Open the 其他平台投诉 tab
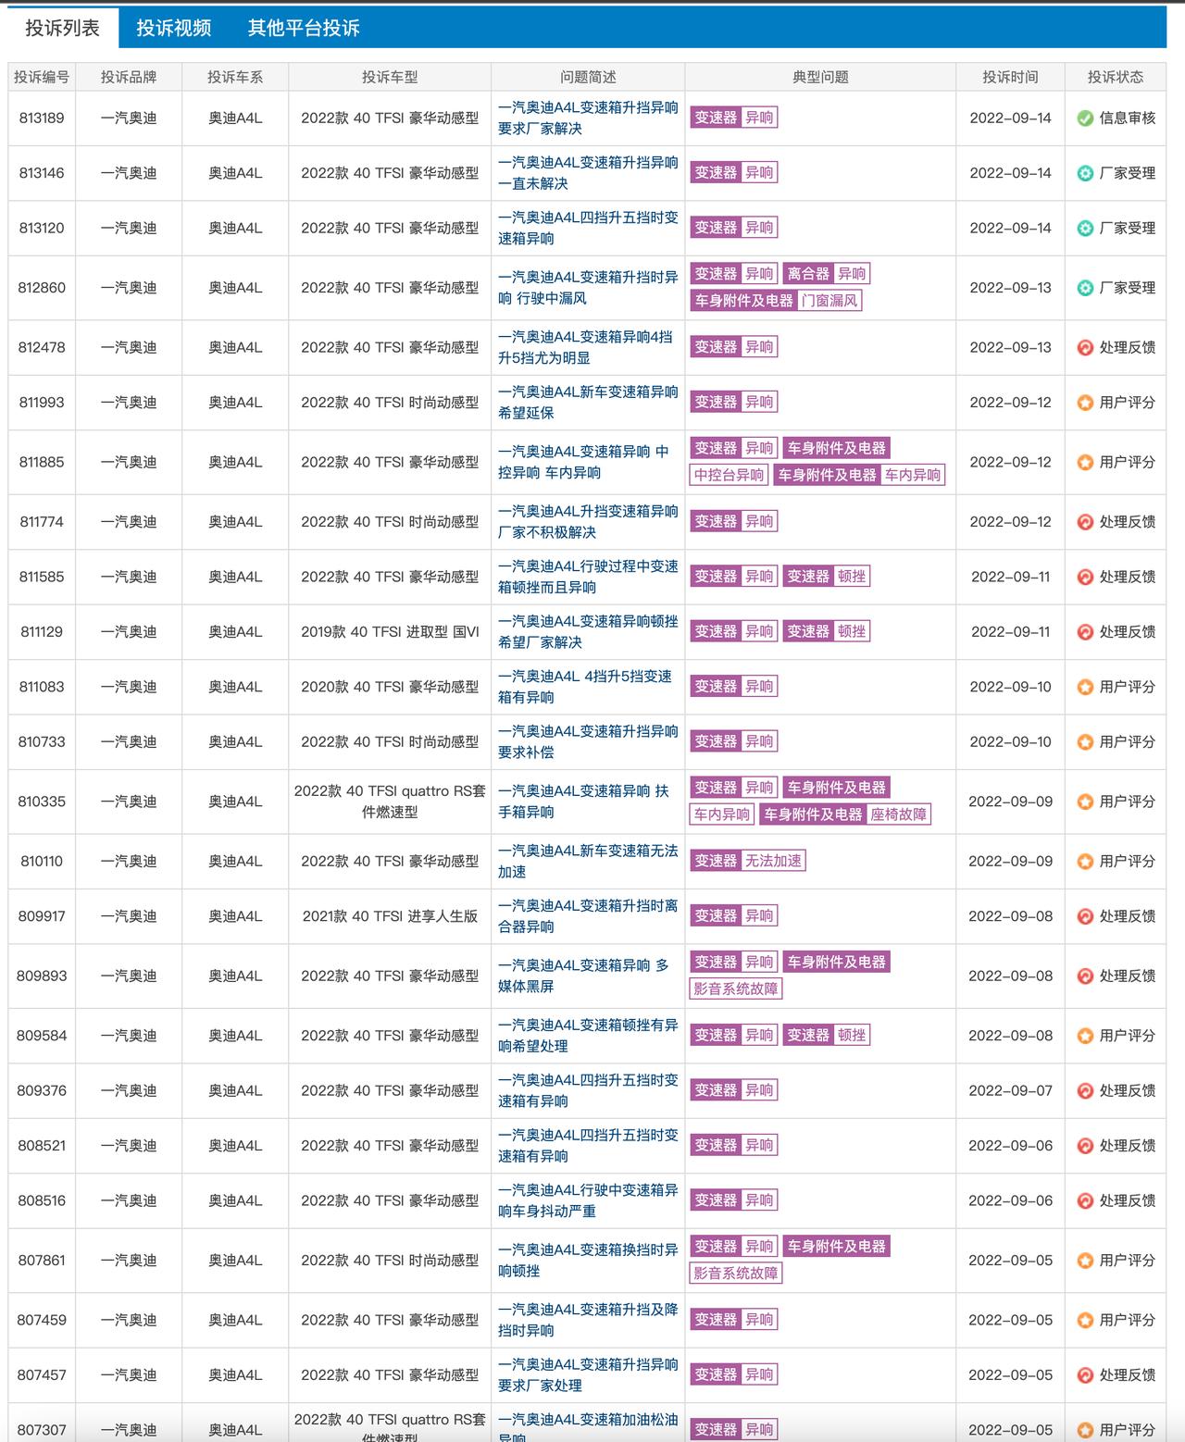Viewport: 1185px width, 1442px height. click(x=304, y=28)
